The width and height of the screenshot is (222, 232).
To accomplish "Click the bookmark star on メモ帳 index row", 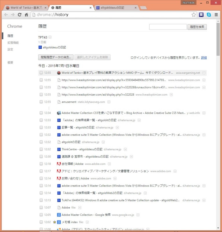I will coord(54,222).
